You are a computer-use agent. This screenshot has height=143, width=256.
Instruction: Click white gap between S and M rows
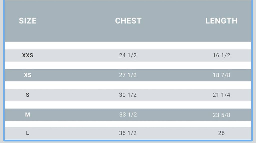click(x=128, y=105)
